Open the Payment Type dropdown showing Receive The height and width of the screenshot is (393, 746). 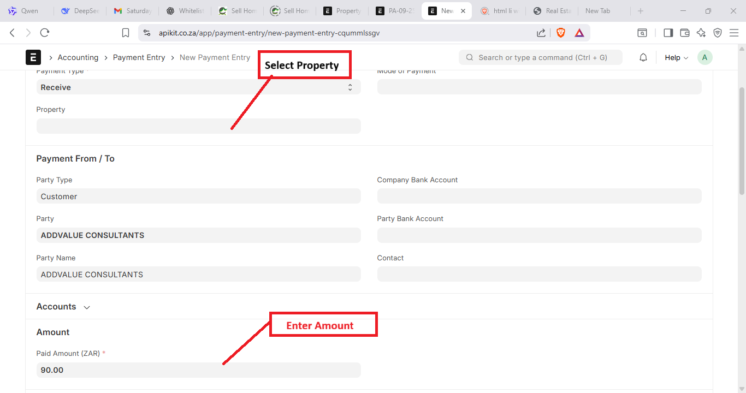(198, 87)
